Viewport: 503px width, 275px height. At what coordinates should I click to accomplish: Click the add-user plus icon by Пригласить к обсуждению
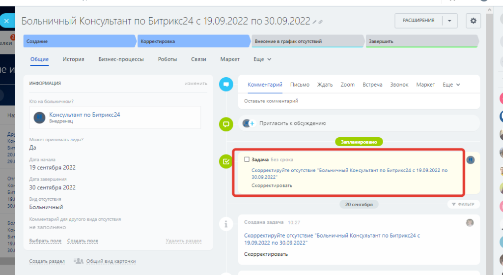[x=252, y=123]
